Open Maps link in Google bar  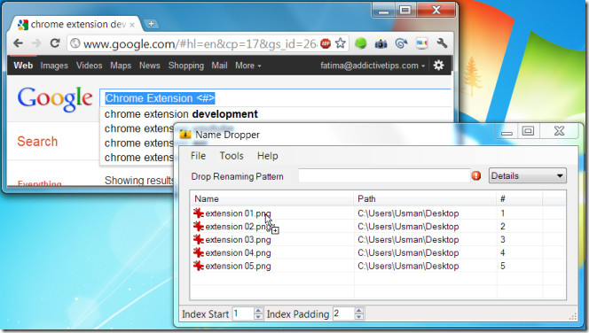(x=121, y=66)
